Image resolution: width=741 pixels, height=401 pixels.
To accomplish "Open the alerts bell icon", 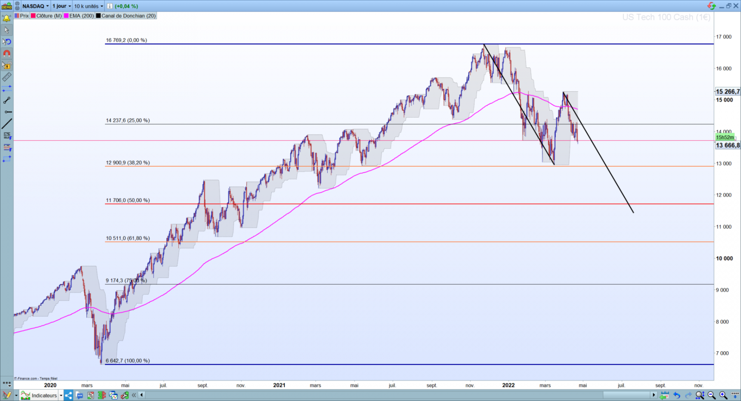I will [7, 18].
